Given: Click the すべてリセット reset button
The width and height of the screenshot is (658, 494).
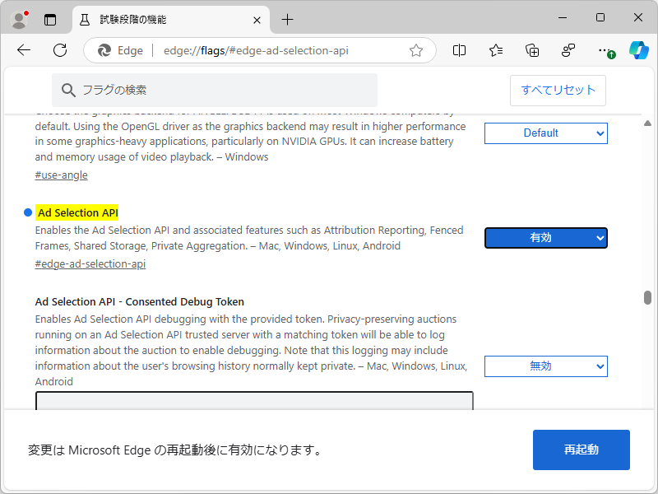Looking at the screenshot, I should coord(558,91).
